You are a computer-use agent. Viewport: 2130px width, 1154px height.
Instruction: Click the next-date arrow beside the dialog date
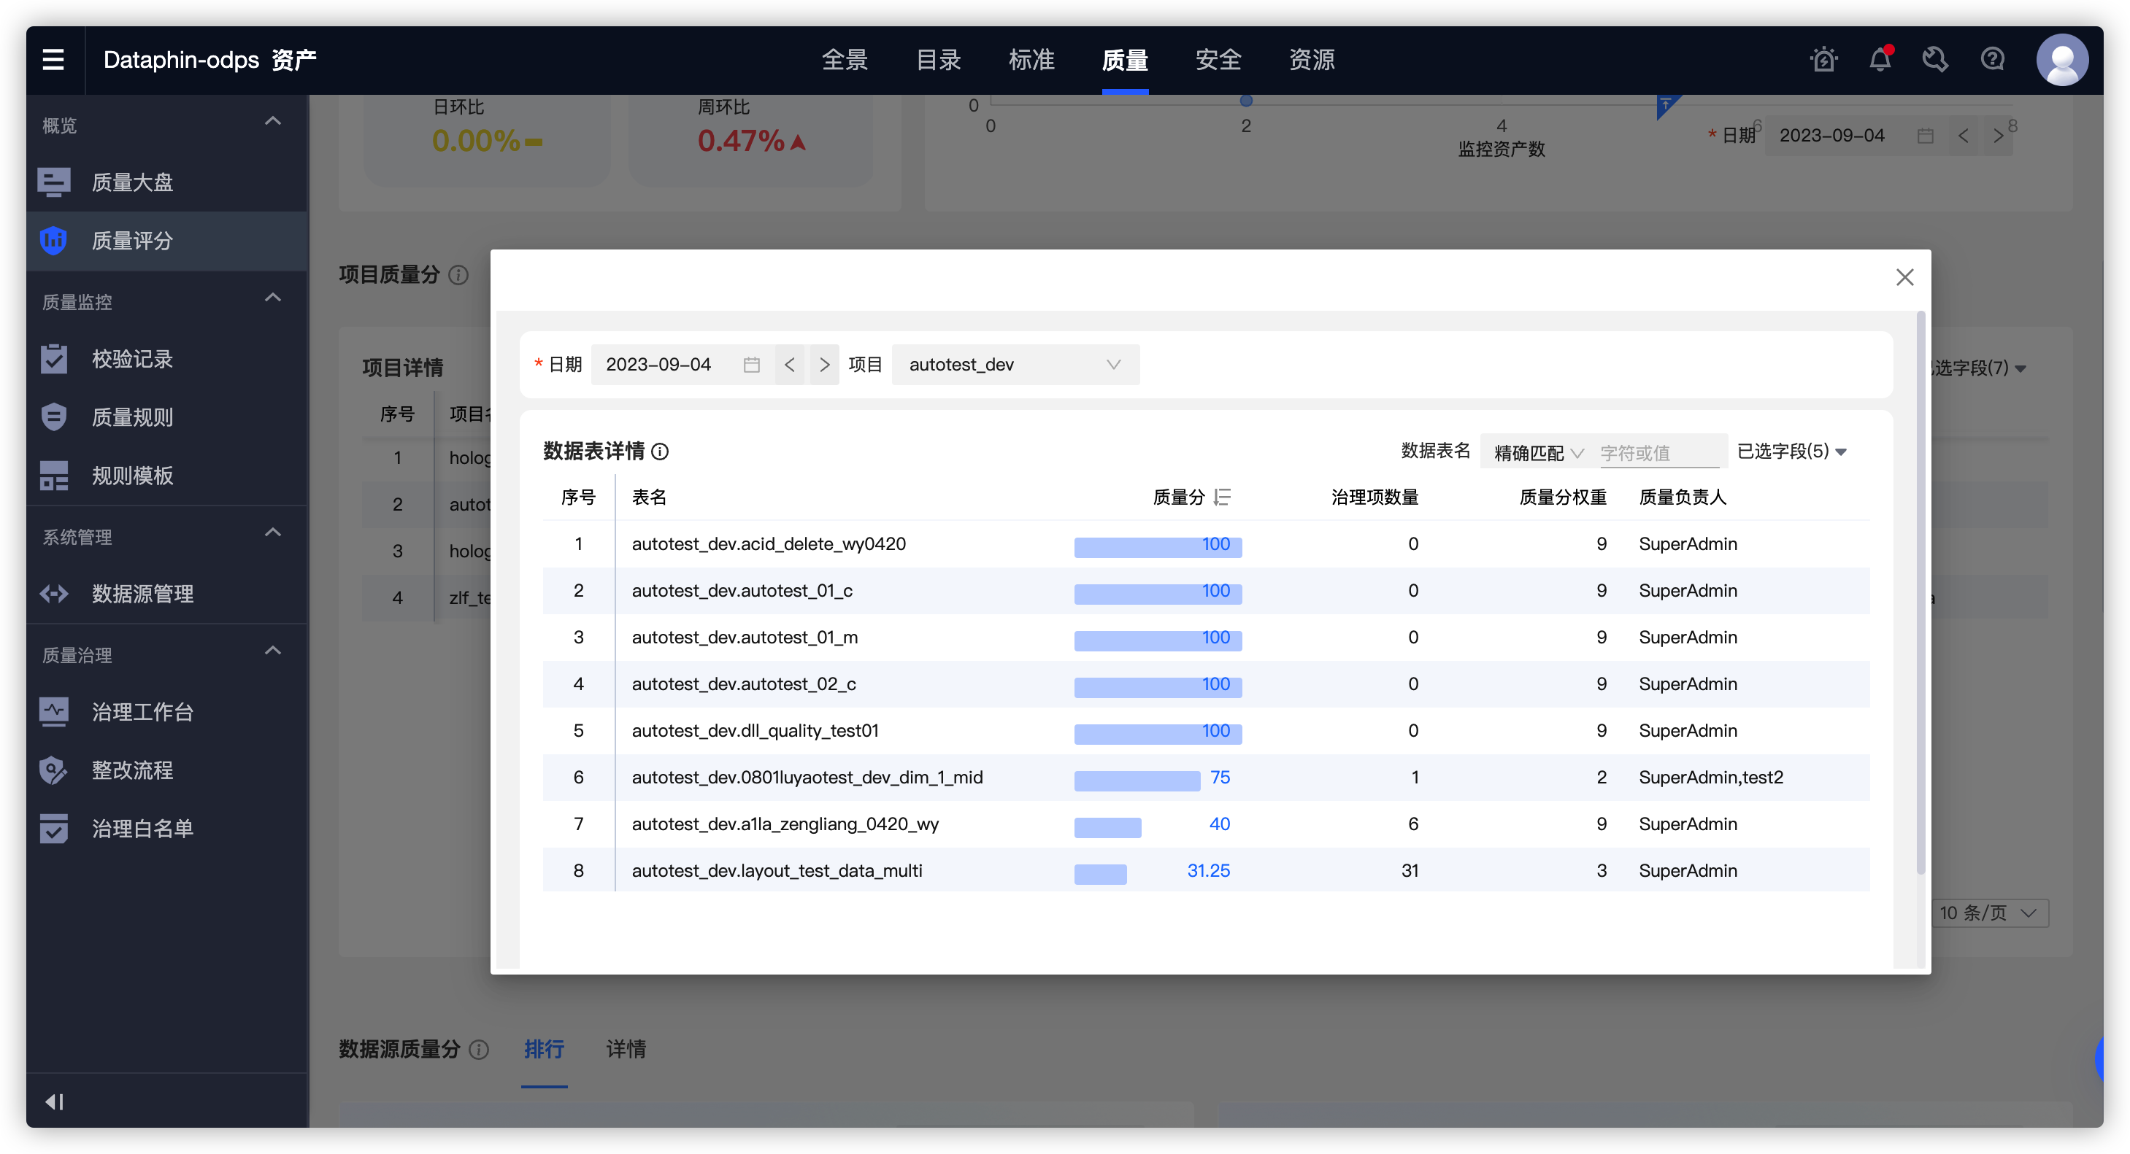[823, 364]
